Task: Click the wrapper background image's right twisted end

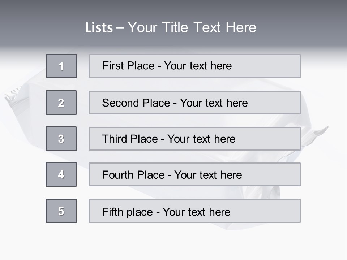Action: tap(318, 133)
